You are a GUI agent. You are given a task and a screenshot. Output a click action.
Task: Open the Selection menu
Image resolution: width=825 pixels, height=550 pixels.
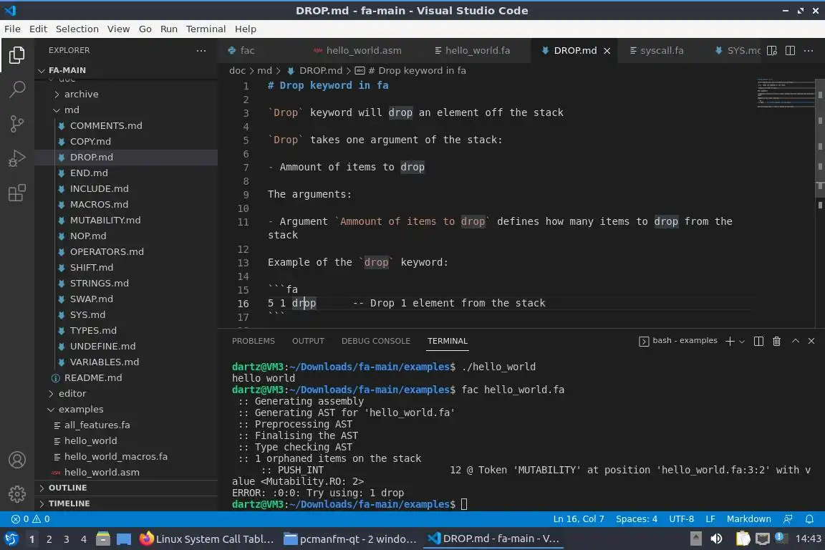click(77, 29)
